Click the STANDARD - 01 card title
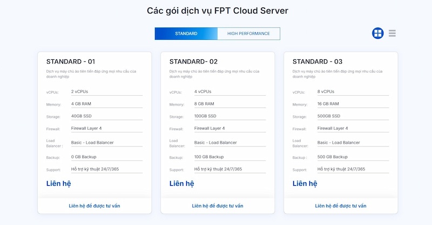Viewport: 432px width, 225px height. 71,61
